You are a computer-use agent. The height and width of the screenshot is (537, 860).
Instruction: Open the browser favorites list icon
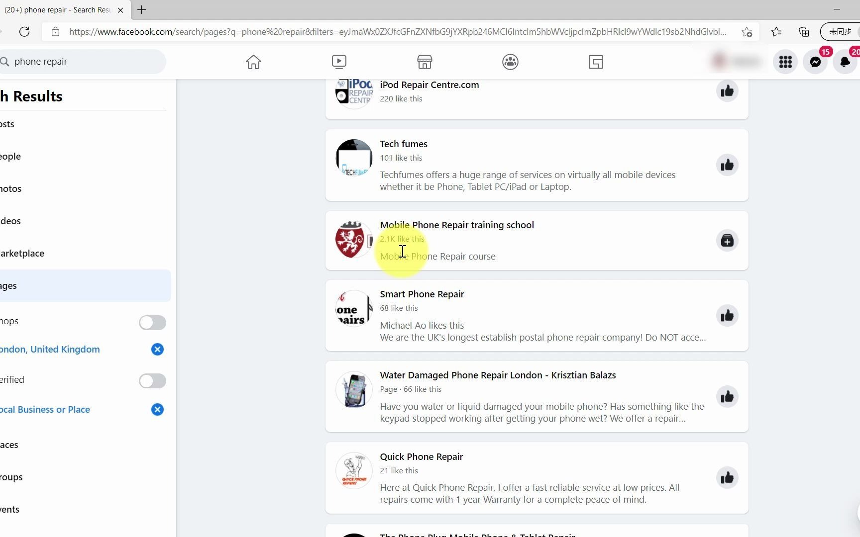(776, 32)
